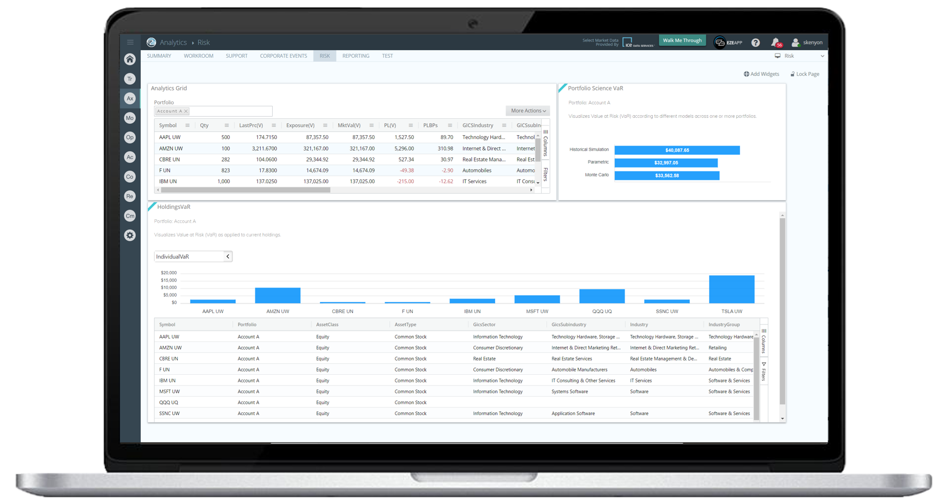Screen dimensions: 949x498
Task: Open the MktVal(V) column menu icon
Action: click(x=371, y=125)
